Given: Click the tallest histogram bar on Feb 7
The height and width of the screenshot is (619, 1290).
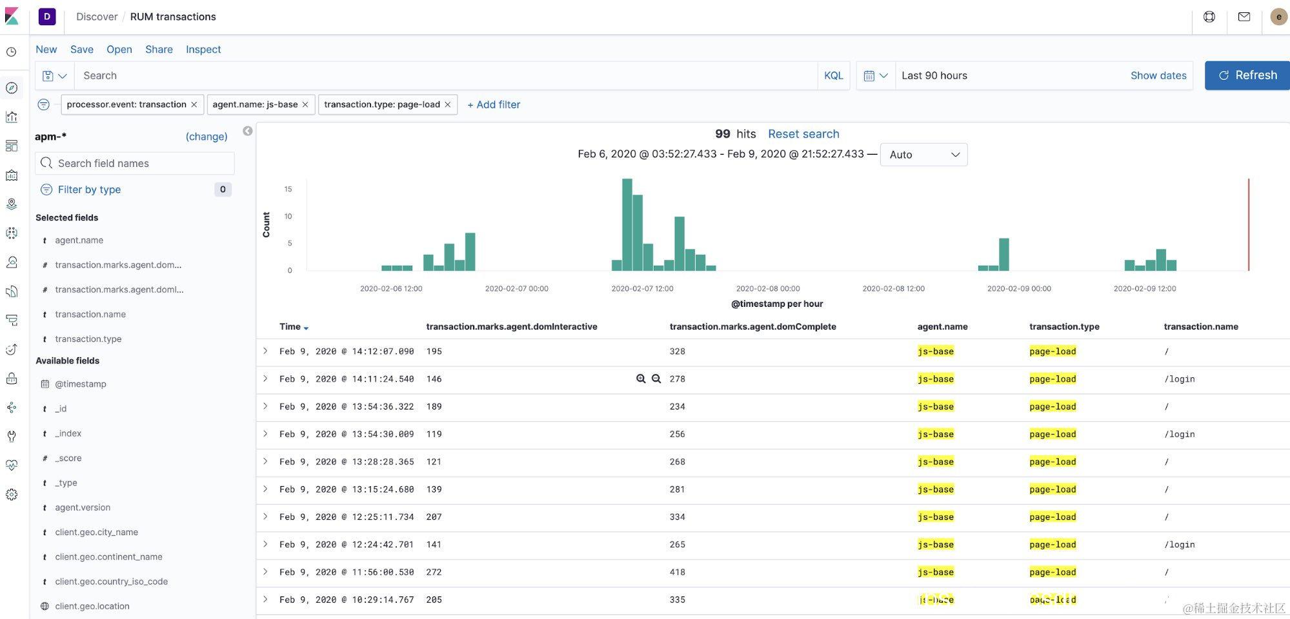Looking at the screenshot, I should (x=627, y=224).
